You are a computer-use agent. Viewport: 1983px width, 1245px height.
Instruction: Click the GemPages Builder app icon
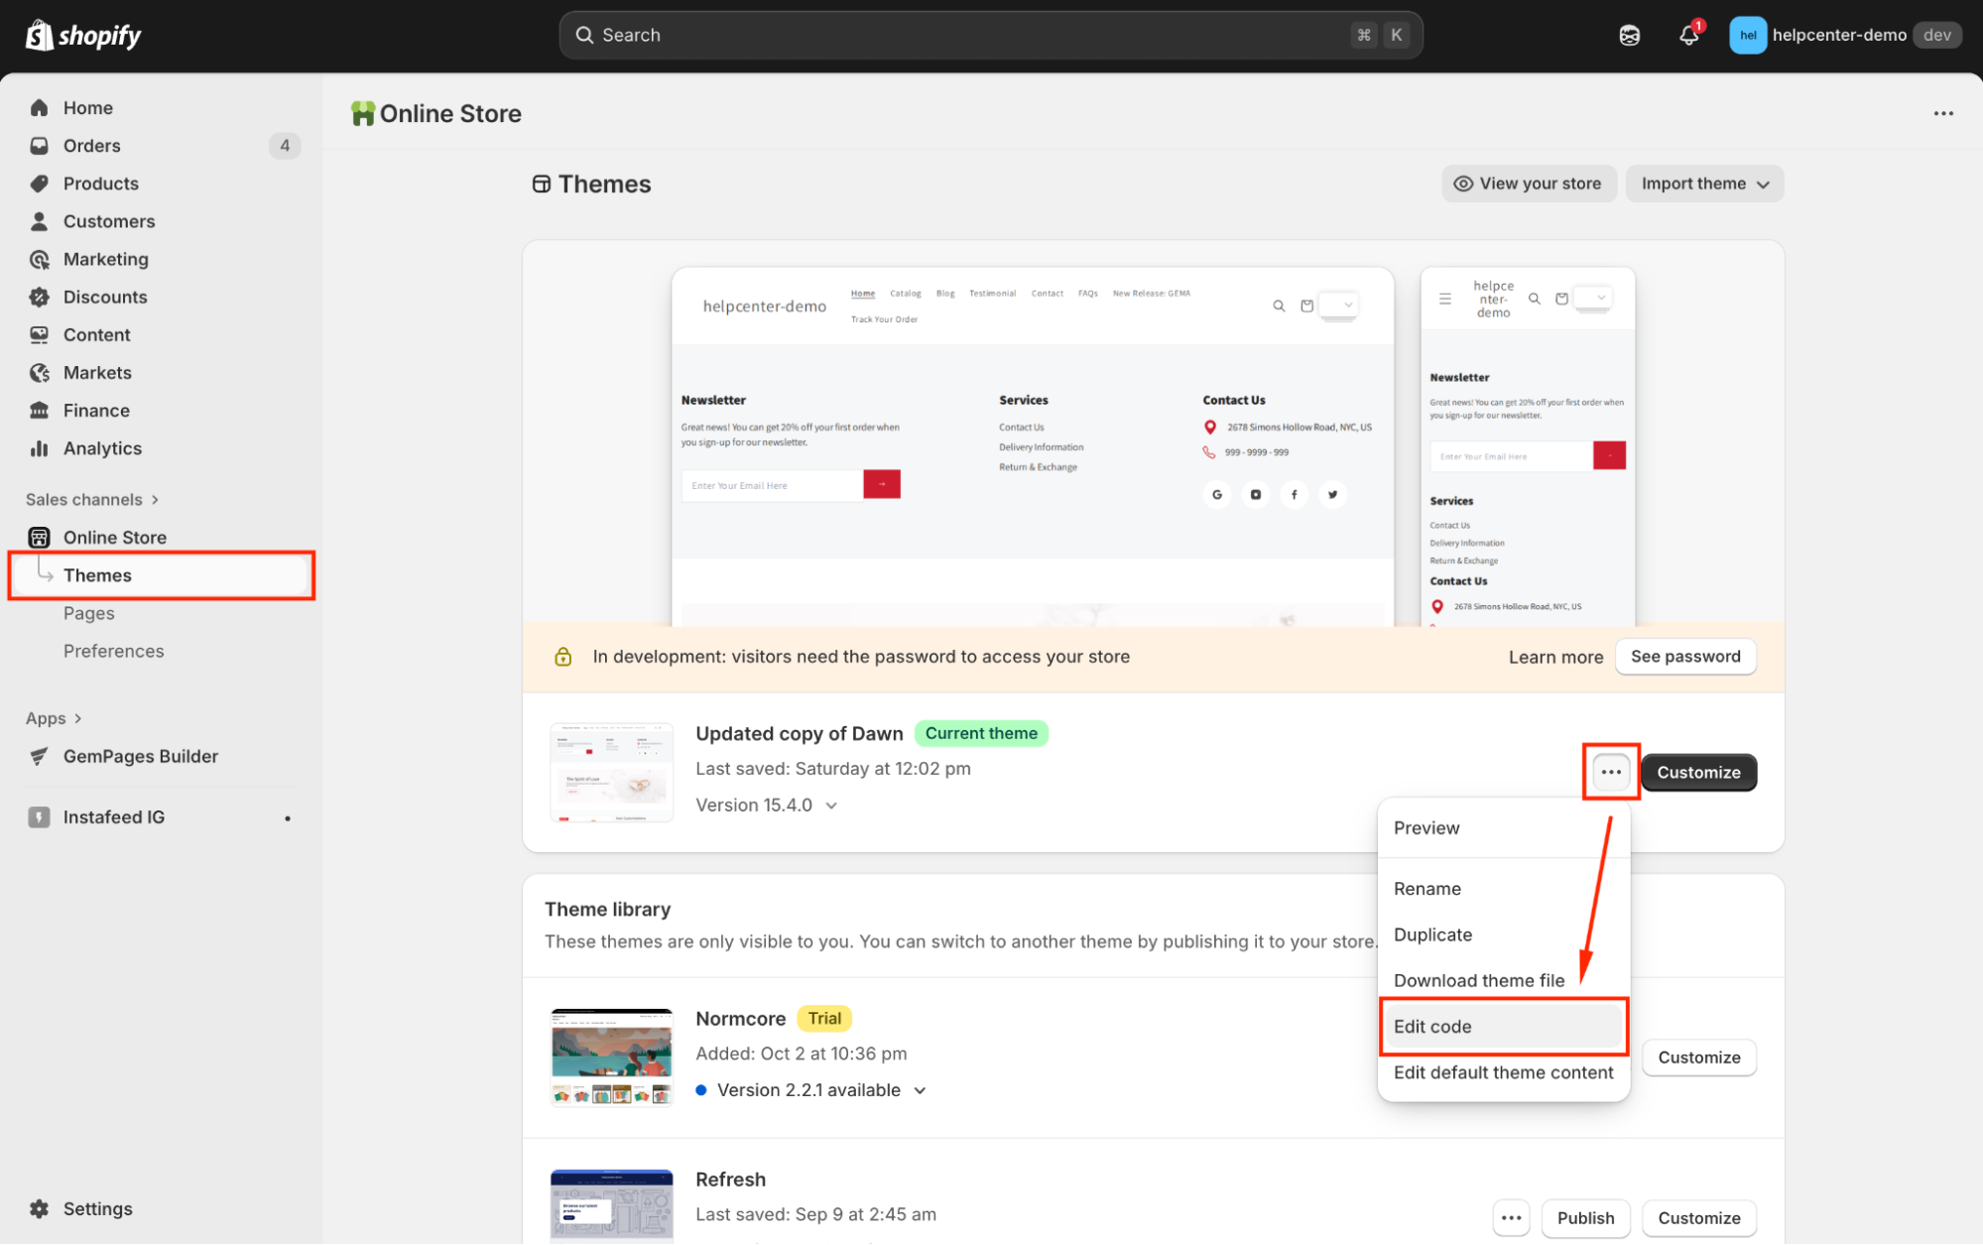(x=40, y=756)
